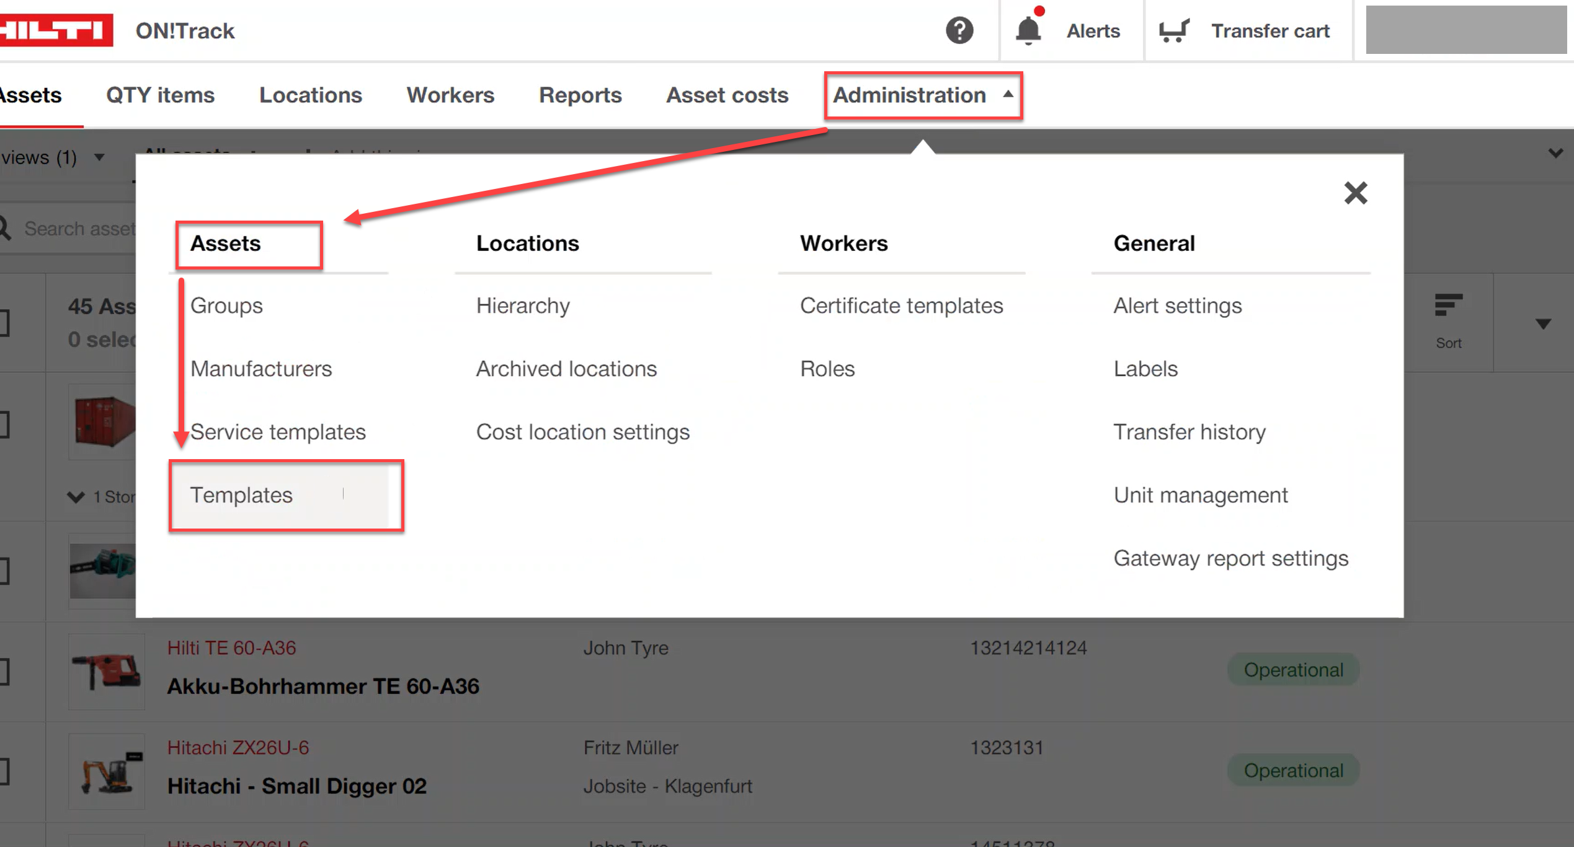Tick the checkbox for Akku-Bohrhammer TE 60-A36

pos(4,672)
